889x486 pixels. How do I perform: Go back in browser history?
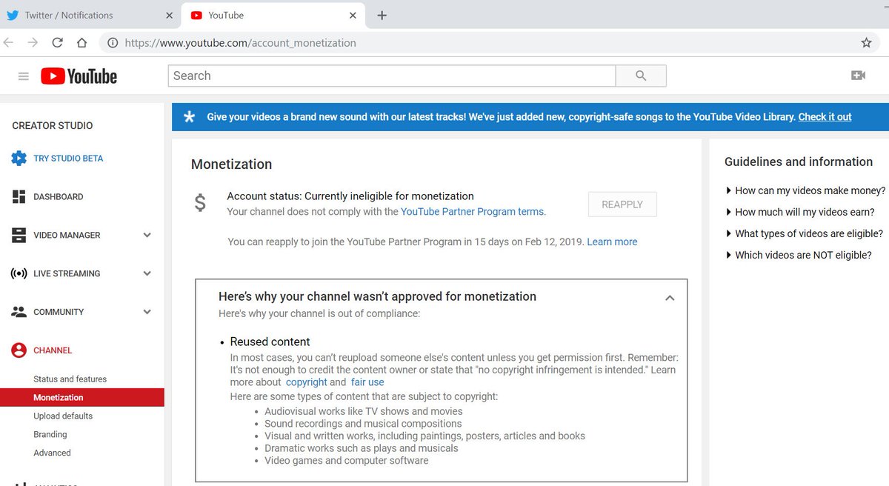tap(8, 43)
